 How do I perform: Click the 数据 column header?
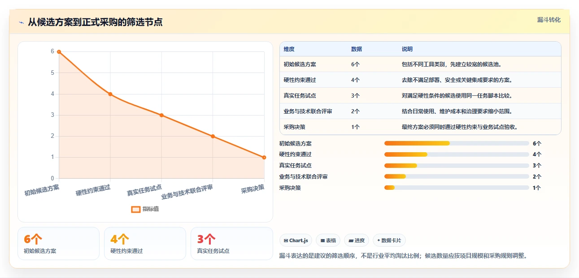click(x=357, y=49)
